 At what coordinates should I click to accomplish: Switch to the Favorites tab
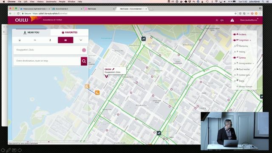coord(69,32)
